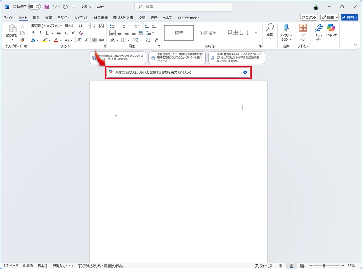Viewport: 362px width, 269px height.
Task: Open the PDFelement tab
Action: click(x=188, y=18)
